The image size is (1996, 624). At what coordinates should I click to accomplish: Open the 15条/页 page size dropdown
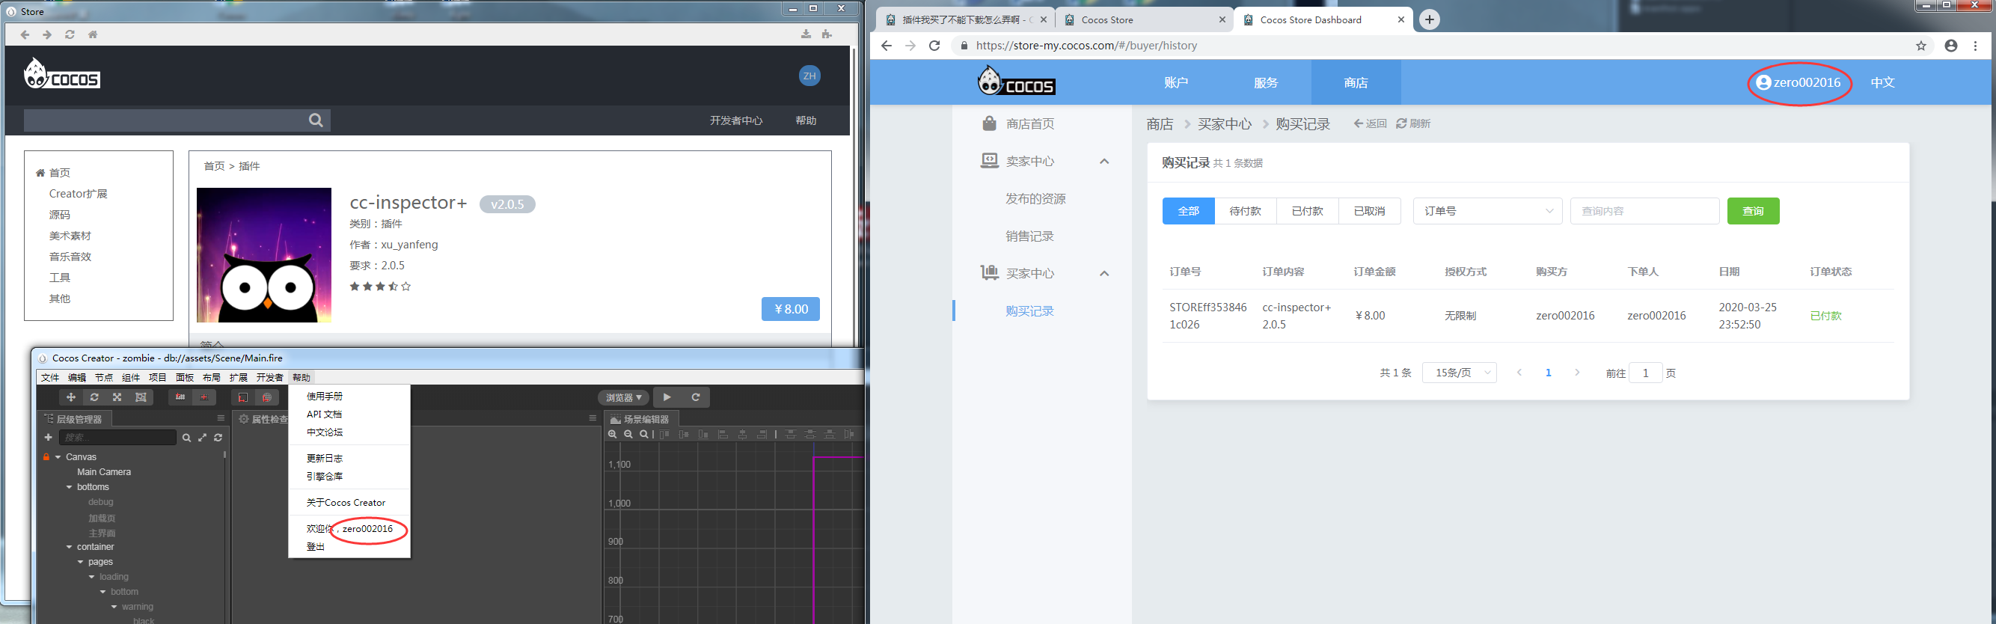click(1459, 373)
